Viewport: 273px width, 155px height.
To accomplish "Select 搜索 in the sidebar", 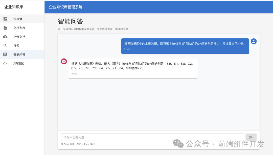I will coord(22,46).
